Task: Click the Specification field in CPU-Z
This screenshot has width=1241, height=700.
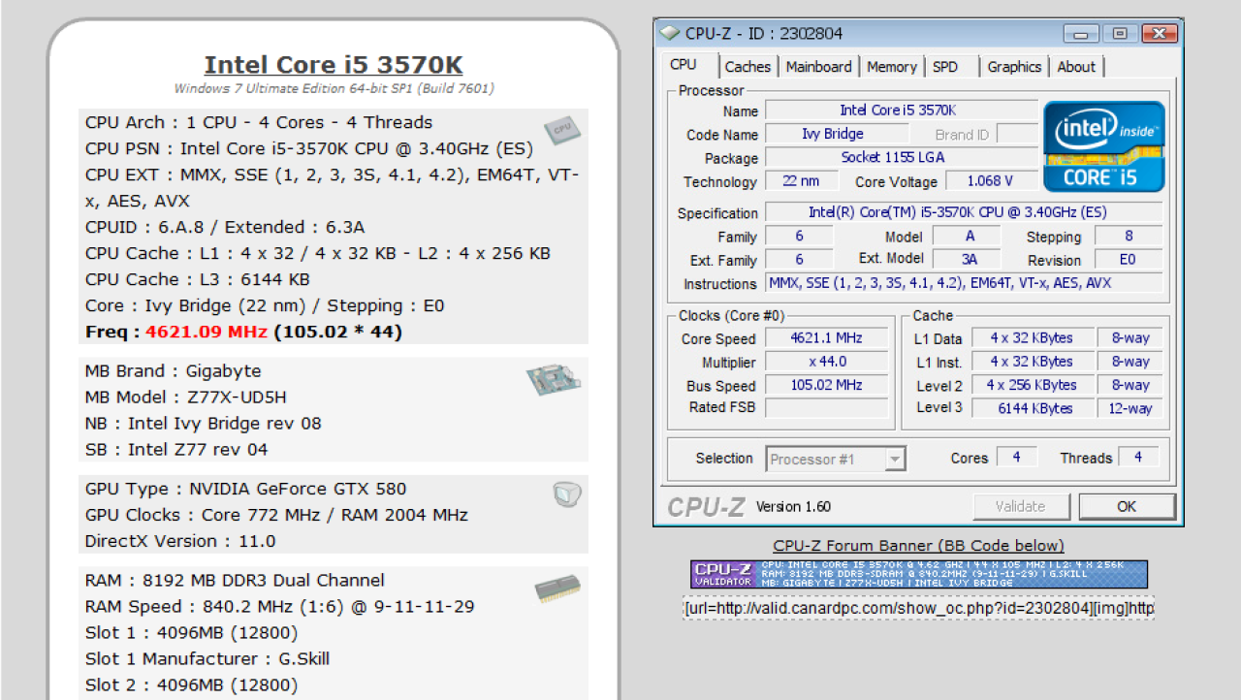Action: (964, 212)
